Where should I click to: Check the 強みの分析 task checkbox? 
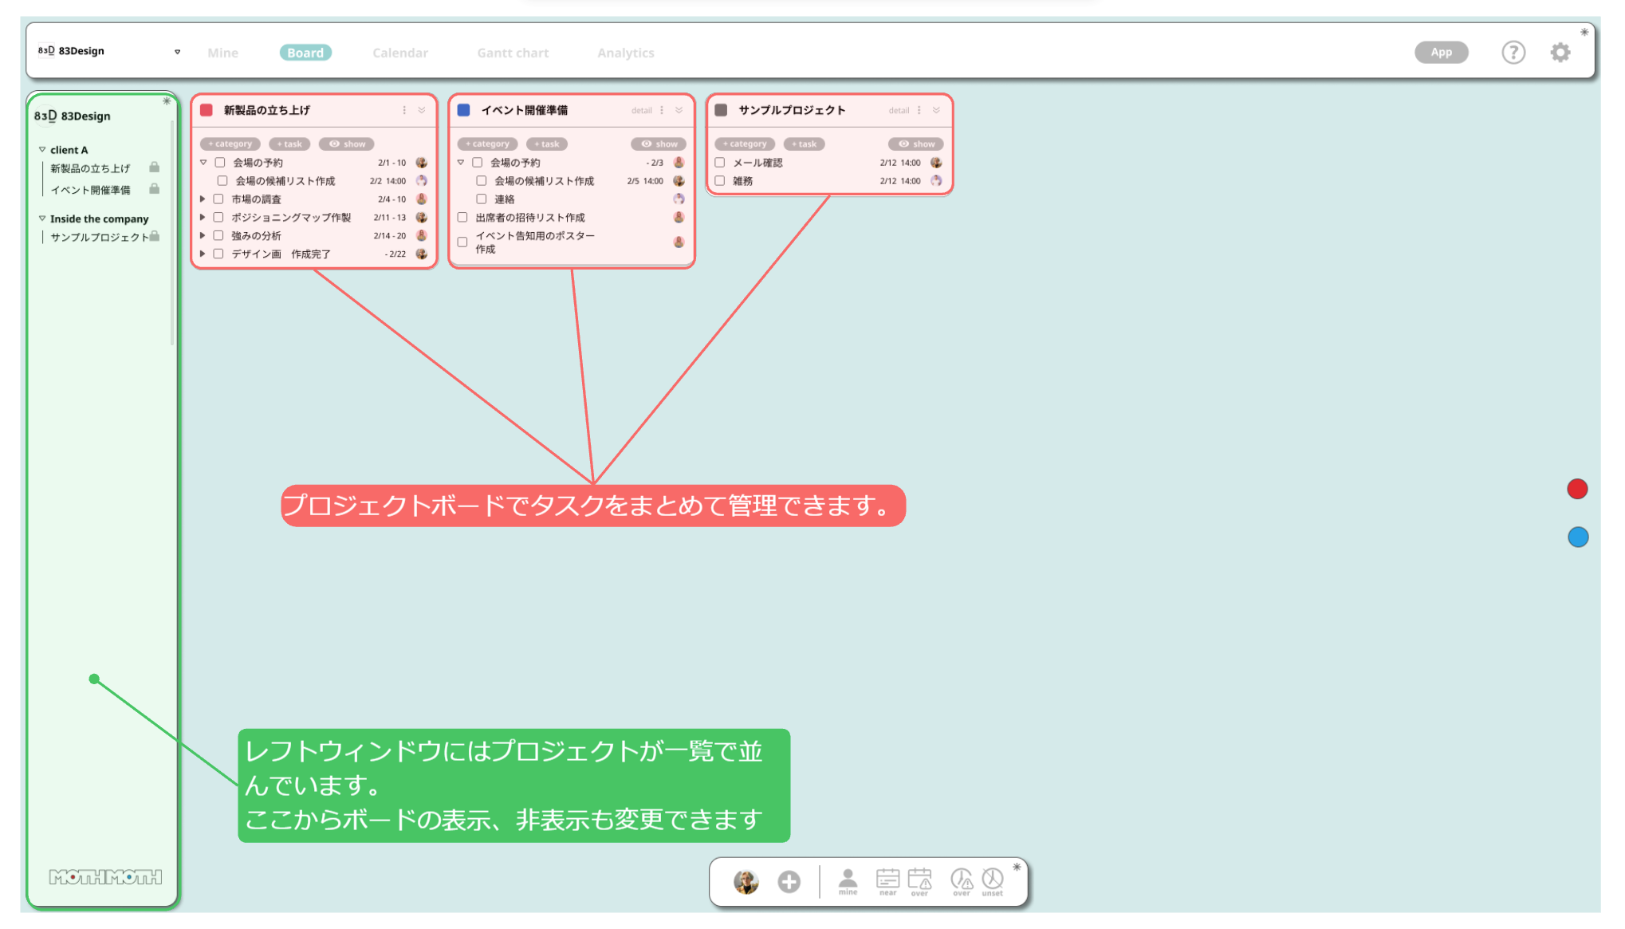[218, 236]
